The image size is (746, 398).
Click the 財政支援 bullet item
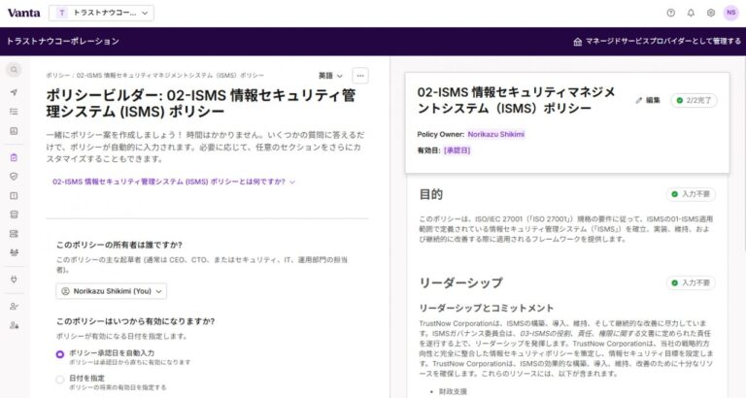(x=453, y=392)
